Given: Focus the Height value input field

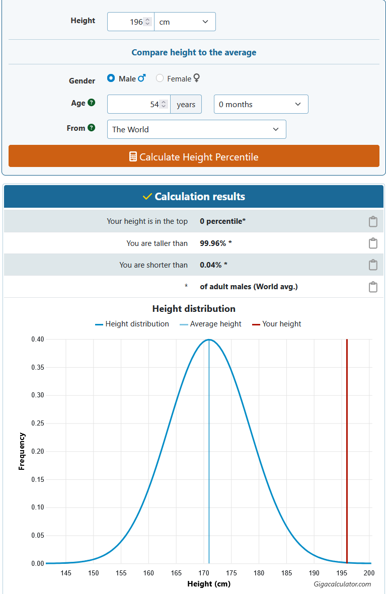Looking at the screenshot, I should [130, 22].
